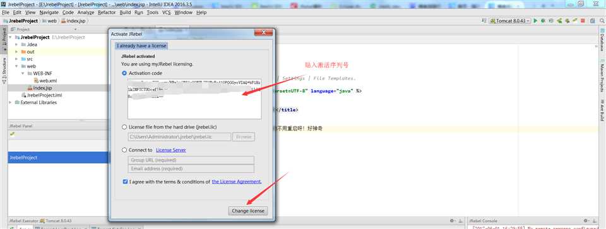Open the Tomcat 8.0.43 run configuration dropdown
The height and width of the screenshot is (229, 606).
coord(510,21)
